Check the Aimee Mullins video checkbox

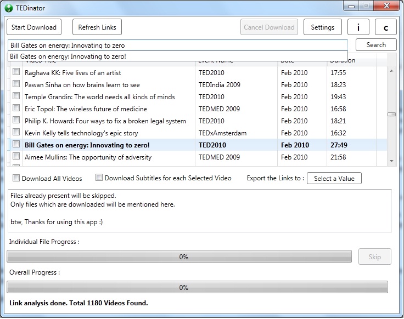[x=16, y=156]
